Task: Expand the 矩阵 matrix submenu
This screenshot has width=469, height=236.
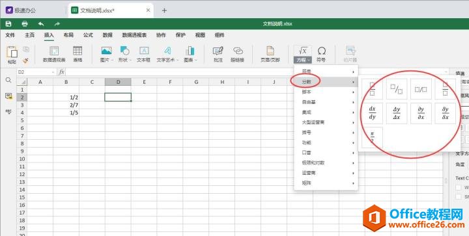Action: coord(326,183)
